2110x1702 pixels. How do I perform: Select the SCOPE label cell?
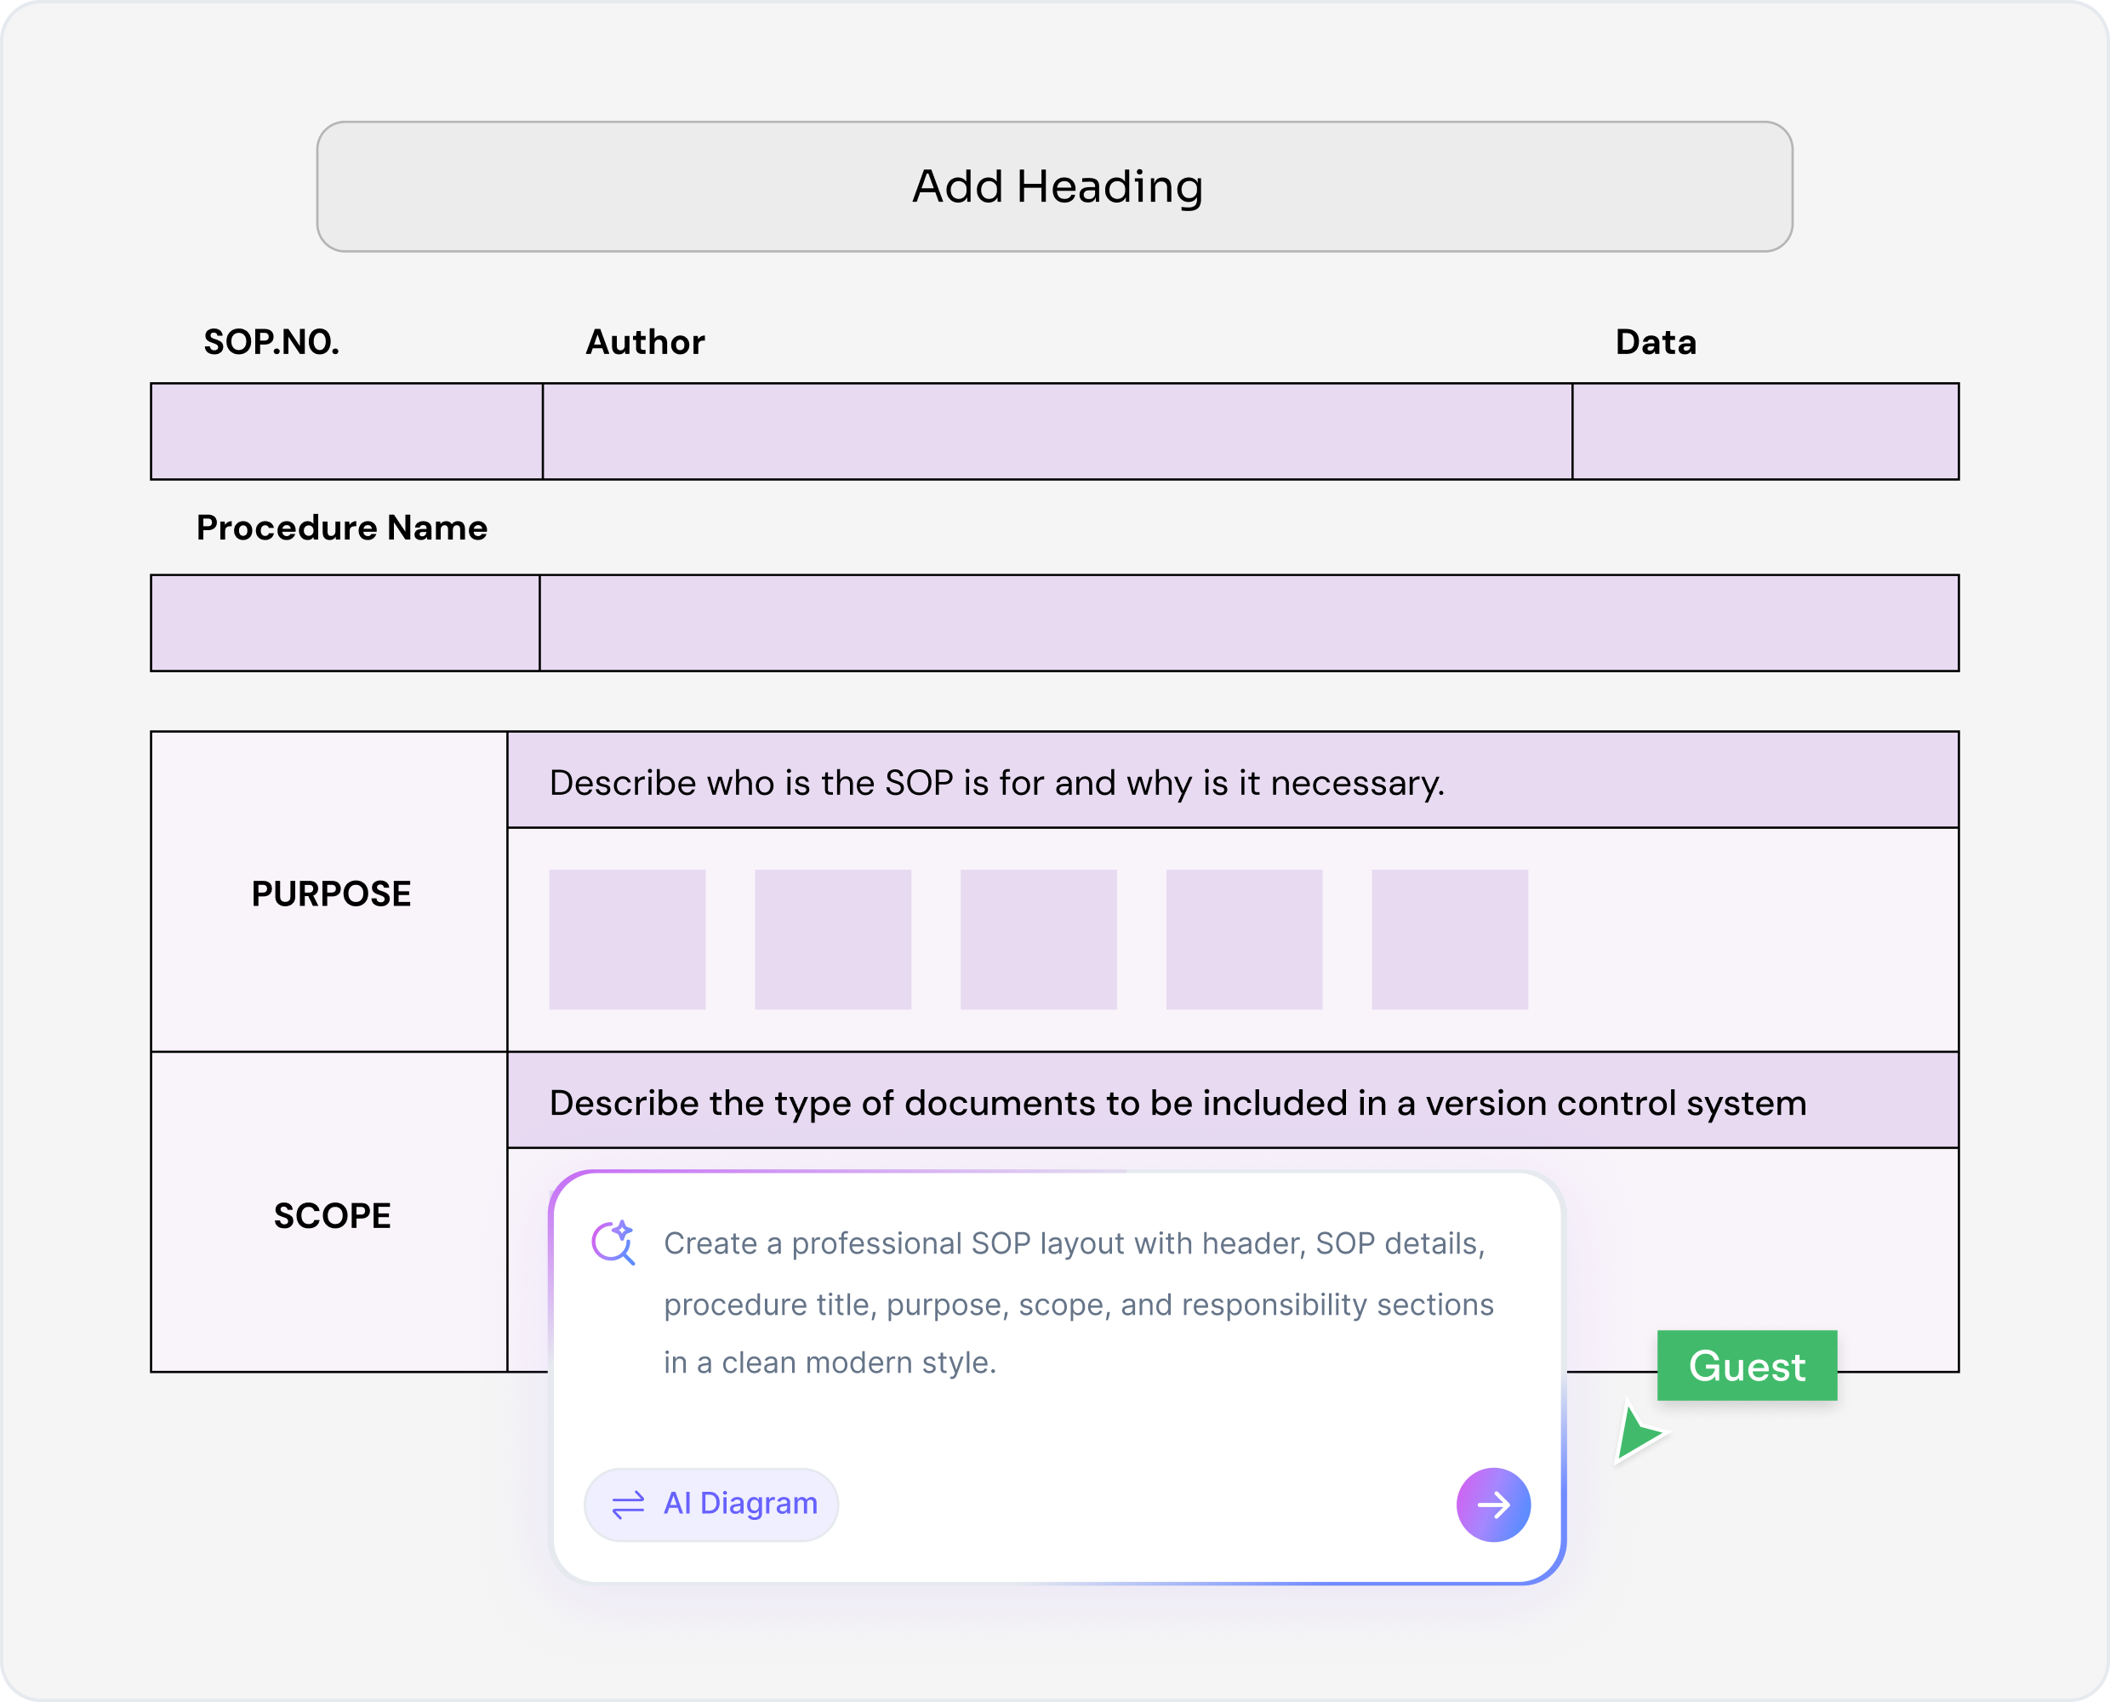(x=329, y=1213)
